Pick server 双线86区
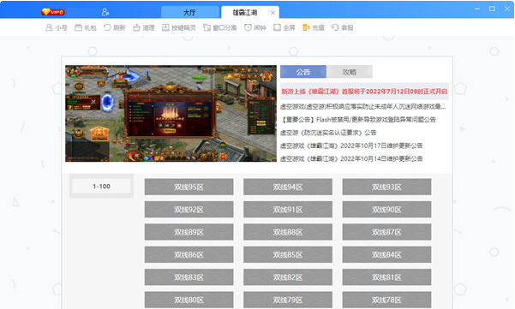The width and height of the screenshot is (515, 309). [189, 255]
